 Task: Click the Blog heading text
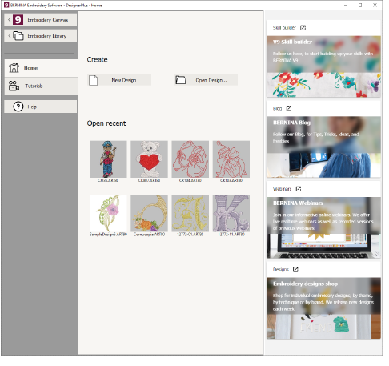tap(277, 108)
